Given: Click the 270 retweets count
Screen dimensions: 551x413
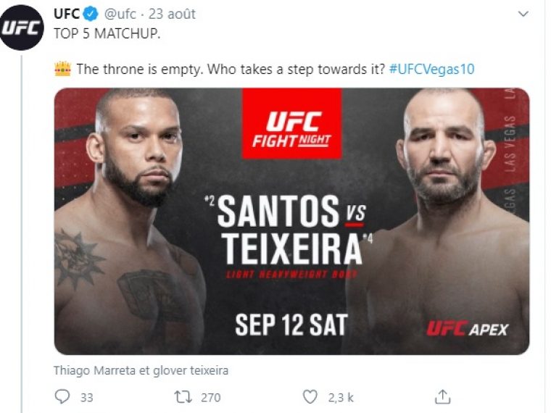Looking at the screenshot, I should (210, 398).
